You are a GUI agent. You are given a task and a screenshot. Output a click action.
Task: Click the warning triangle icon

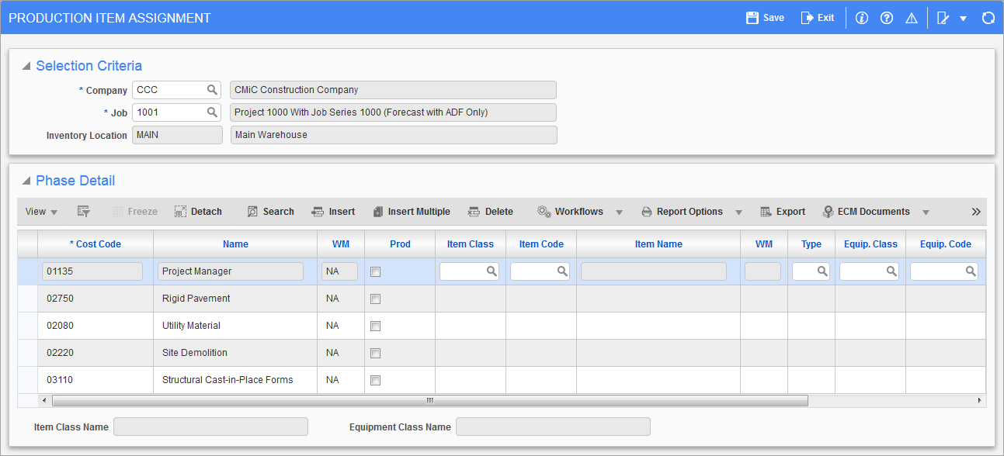pos(911,17)
